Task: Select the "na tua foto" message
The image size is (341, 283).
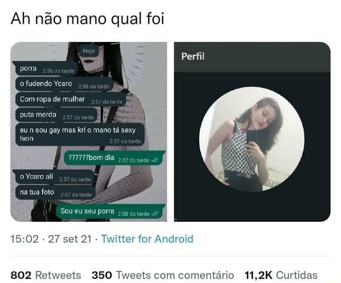Action: (55, 193)
